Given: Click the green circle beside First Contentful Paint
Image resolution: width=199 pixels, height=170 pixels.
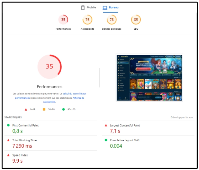Looking at the screenshot, I should [x=8, y=125].
